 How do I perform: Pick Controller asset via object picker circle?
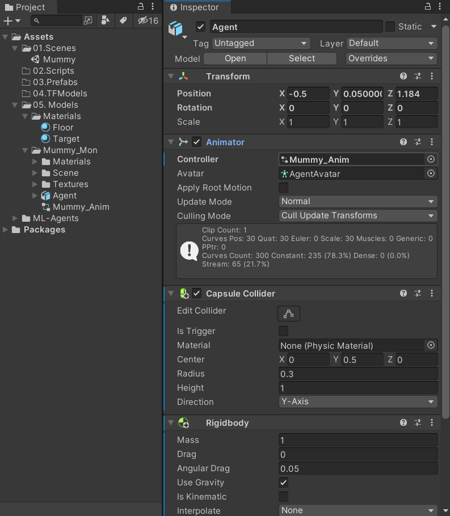(x=431, y=159)
